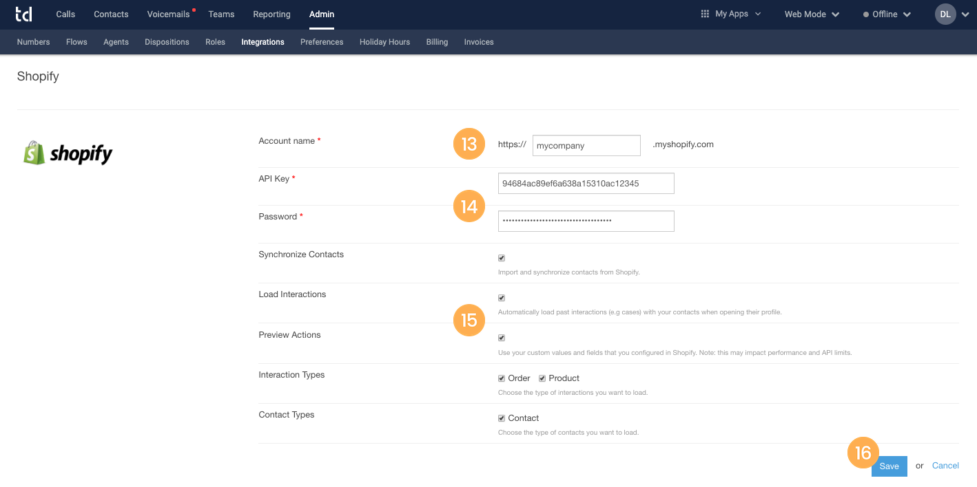
Task: Switch to the Admin menu
Action: click(x=321, y=14)
